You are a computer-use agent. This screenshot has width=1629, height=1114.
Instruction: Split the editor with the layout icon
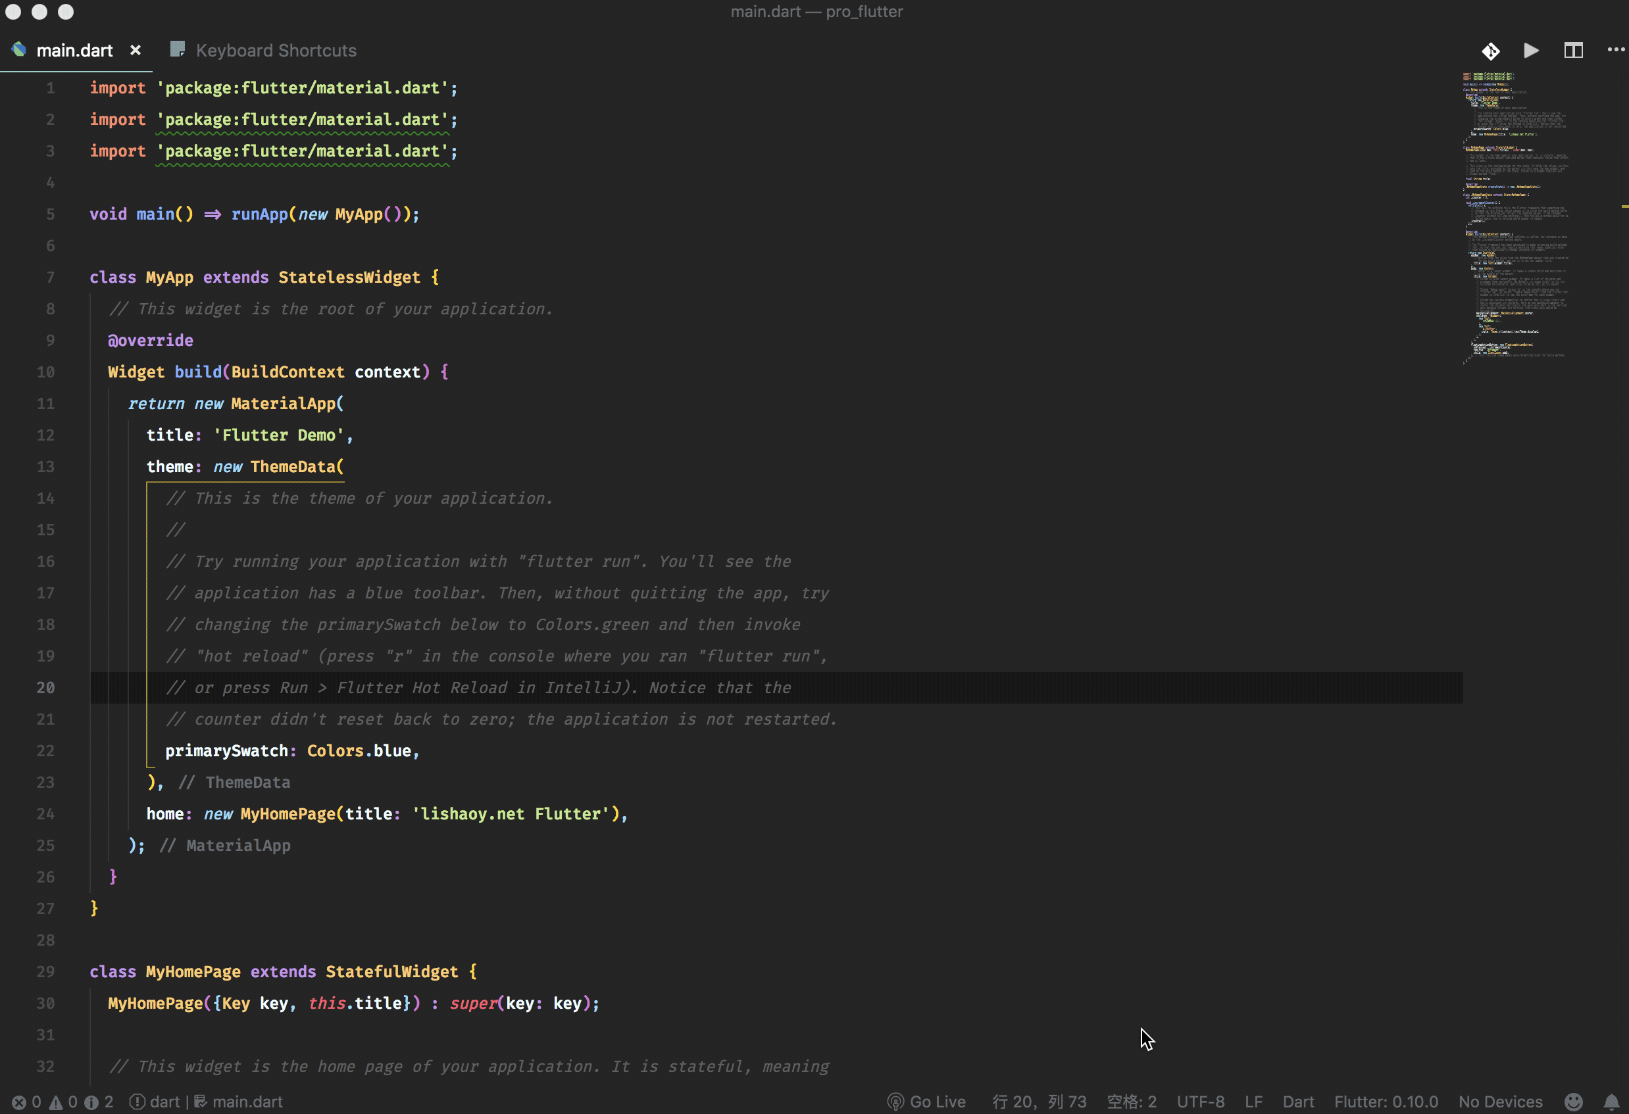pyautogui.click(x=1573, y=51)
